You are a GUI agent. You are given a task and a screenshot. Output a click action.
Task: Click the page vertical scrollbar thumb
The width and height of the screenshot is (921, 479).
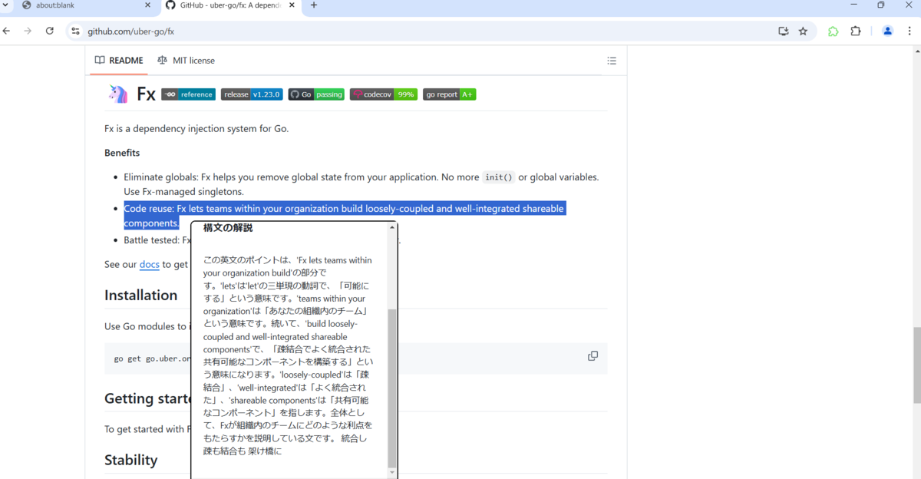pyautogui.click(x=916, y=365)
